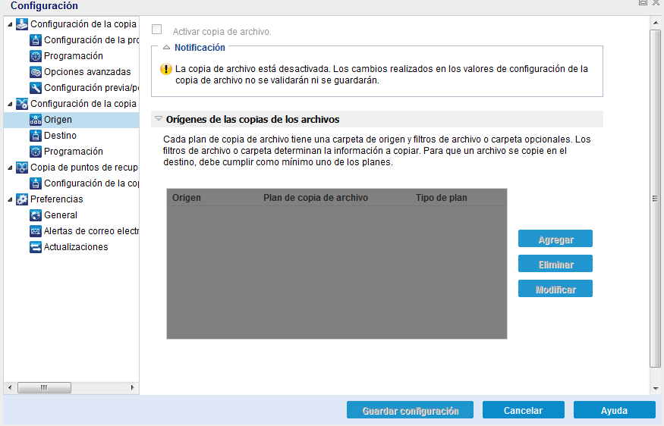Open Destino settings
This screenshot has width=664, height=426.
[60, 136]
